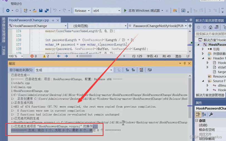
Task: Expand the dllma… source file node
Action: pos(207,86)
